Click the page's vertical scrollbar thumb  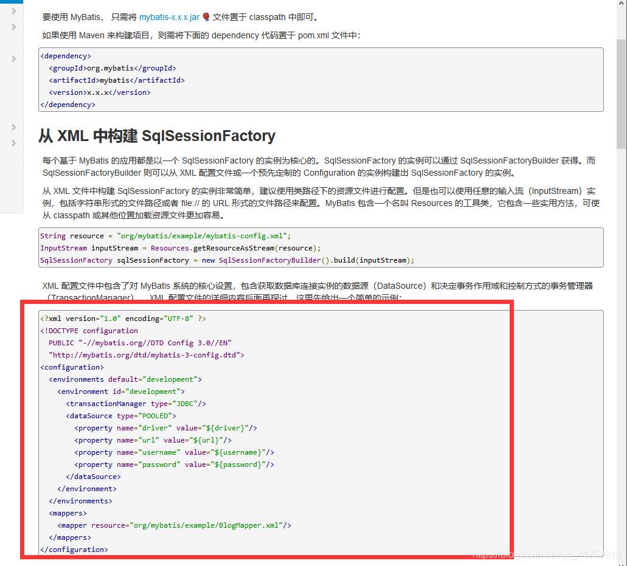(x=621, y=94)
